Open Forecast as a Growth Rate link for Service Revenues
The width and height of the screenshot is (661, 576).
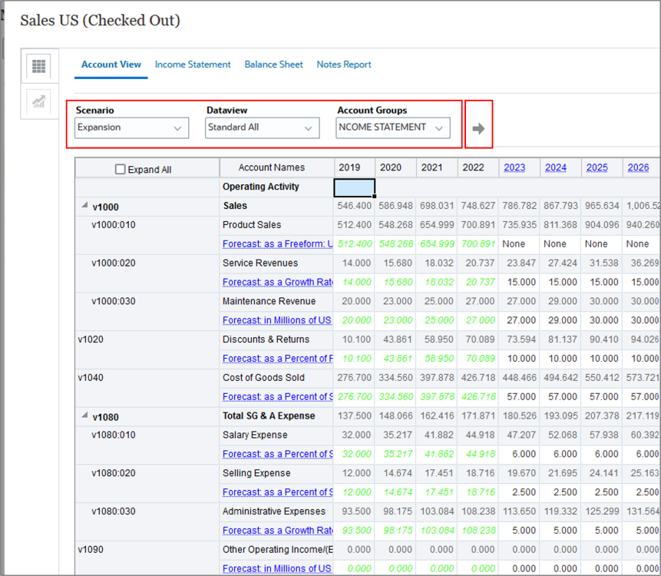(x=277, y=282)
